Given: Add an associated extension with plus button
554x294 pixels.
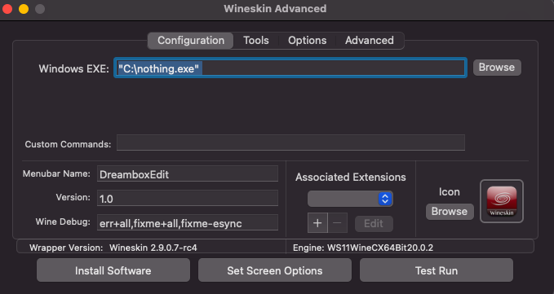Looking at the screenshot, I should [x=317, y=223].
